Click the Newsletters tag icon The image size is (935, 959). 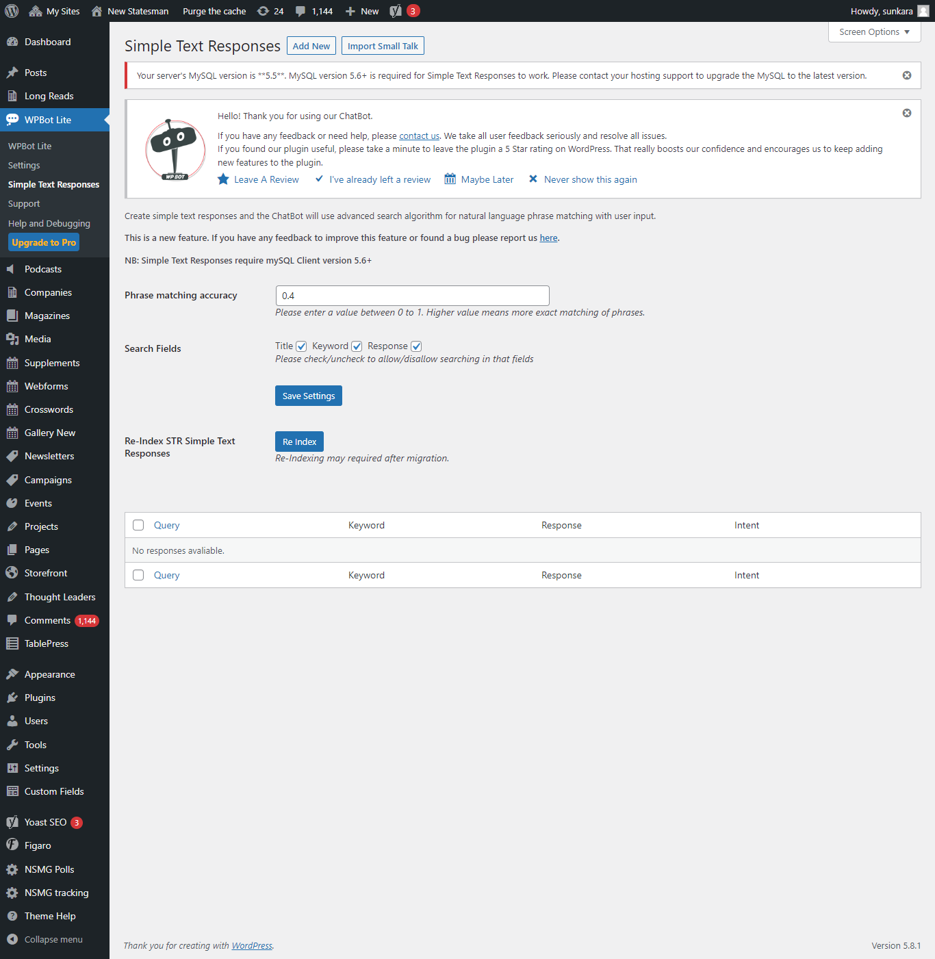tap(12, 456)
